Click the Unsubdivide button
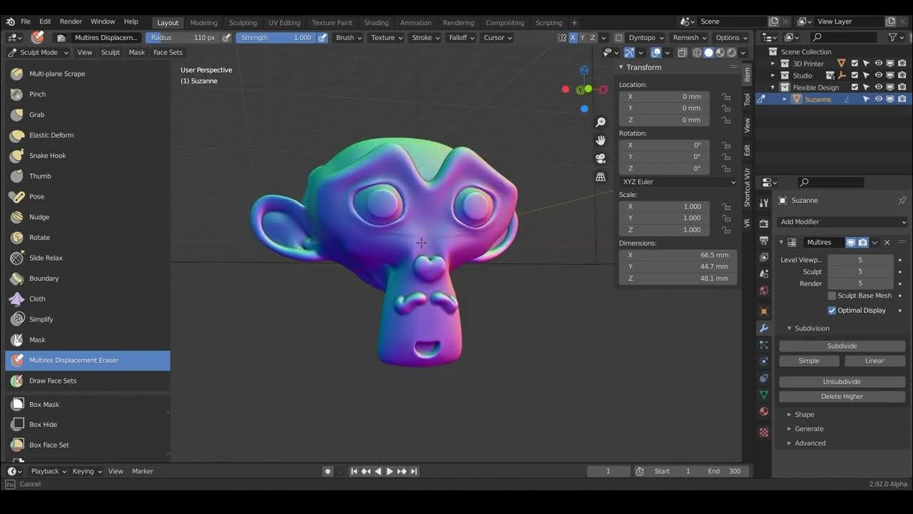The image size is (913, 514). point(842,382)
